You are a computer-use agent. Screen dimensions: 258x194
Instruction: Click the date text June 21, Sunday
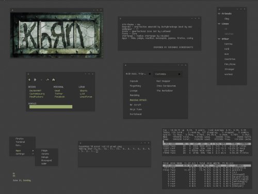[22, 181]
